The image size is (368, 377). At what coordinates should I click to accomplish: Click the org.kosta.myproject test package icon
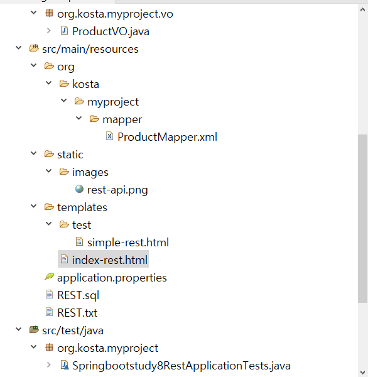[49, 347]
